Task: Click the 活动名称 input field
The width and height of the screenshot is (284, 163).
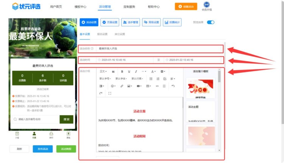Action: point(159,49)
